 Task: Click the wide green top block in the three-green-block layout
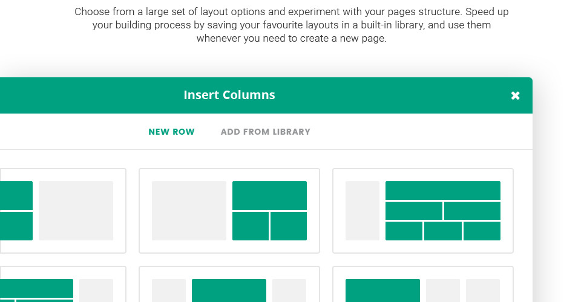[269, 196]
